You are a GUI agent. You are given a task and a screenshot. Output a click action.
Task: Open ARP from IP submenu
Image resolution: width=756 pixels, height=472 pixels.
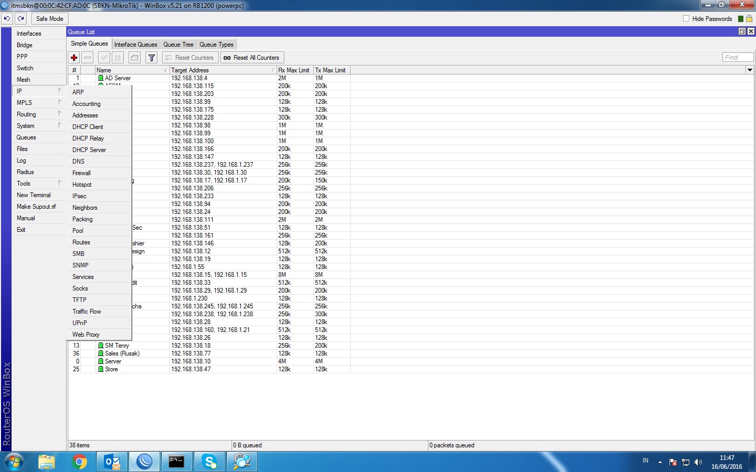(x=99, y=92)
